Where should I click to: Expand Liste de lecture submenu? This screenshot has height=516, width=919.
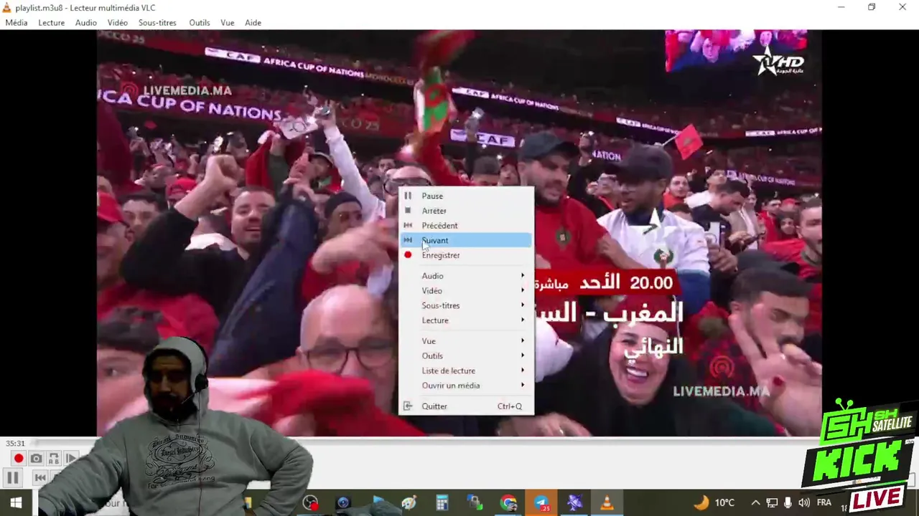click(466, 371)
